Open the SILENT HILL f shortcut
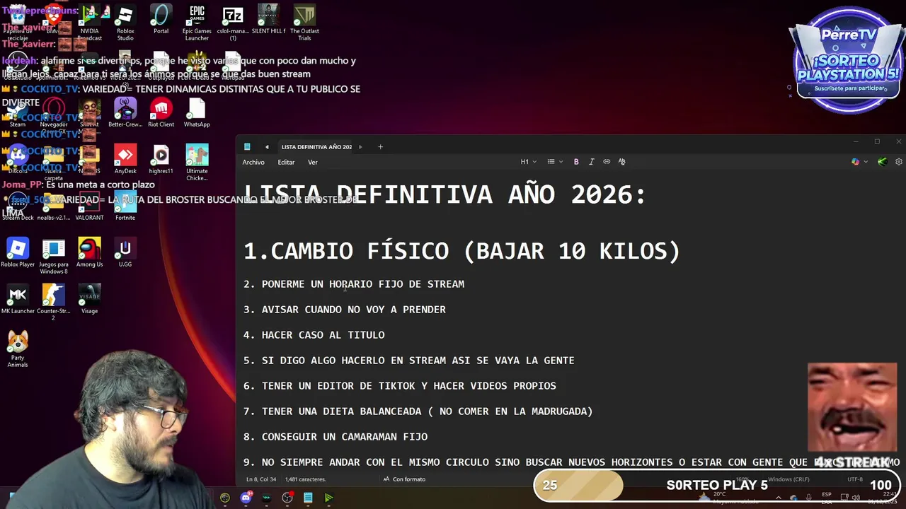906x509 pixels. click(x=268, y=20)
